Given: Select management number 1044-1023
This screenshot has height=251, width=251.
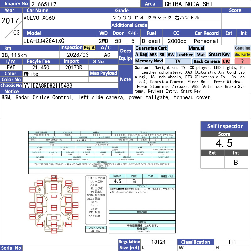Looking at the screenshot, I should pos(142,232).
